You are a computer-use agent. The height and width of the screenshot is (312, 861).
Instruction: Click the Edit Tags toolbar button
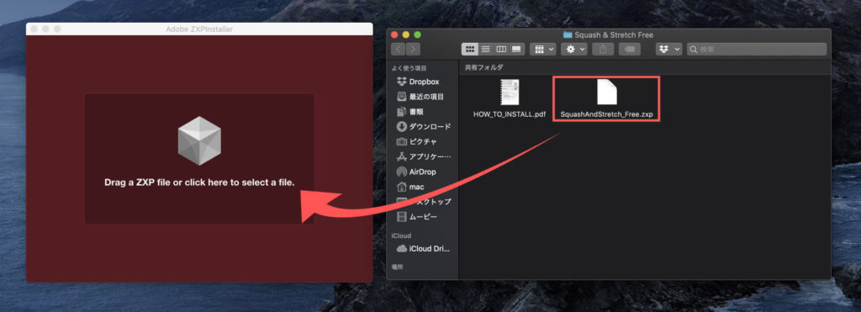coord(629,50)
